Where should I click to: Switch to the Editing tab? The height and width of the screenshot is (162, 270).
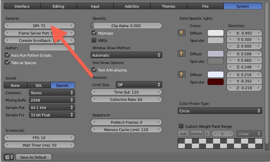[x=58, y=6]
